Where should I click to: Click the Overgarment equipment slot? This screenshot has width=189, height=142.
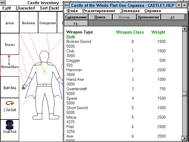(x=48, y=22)
